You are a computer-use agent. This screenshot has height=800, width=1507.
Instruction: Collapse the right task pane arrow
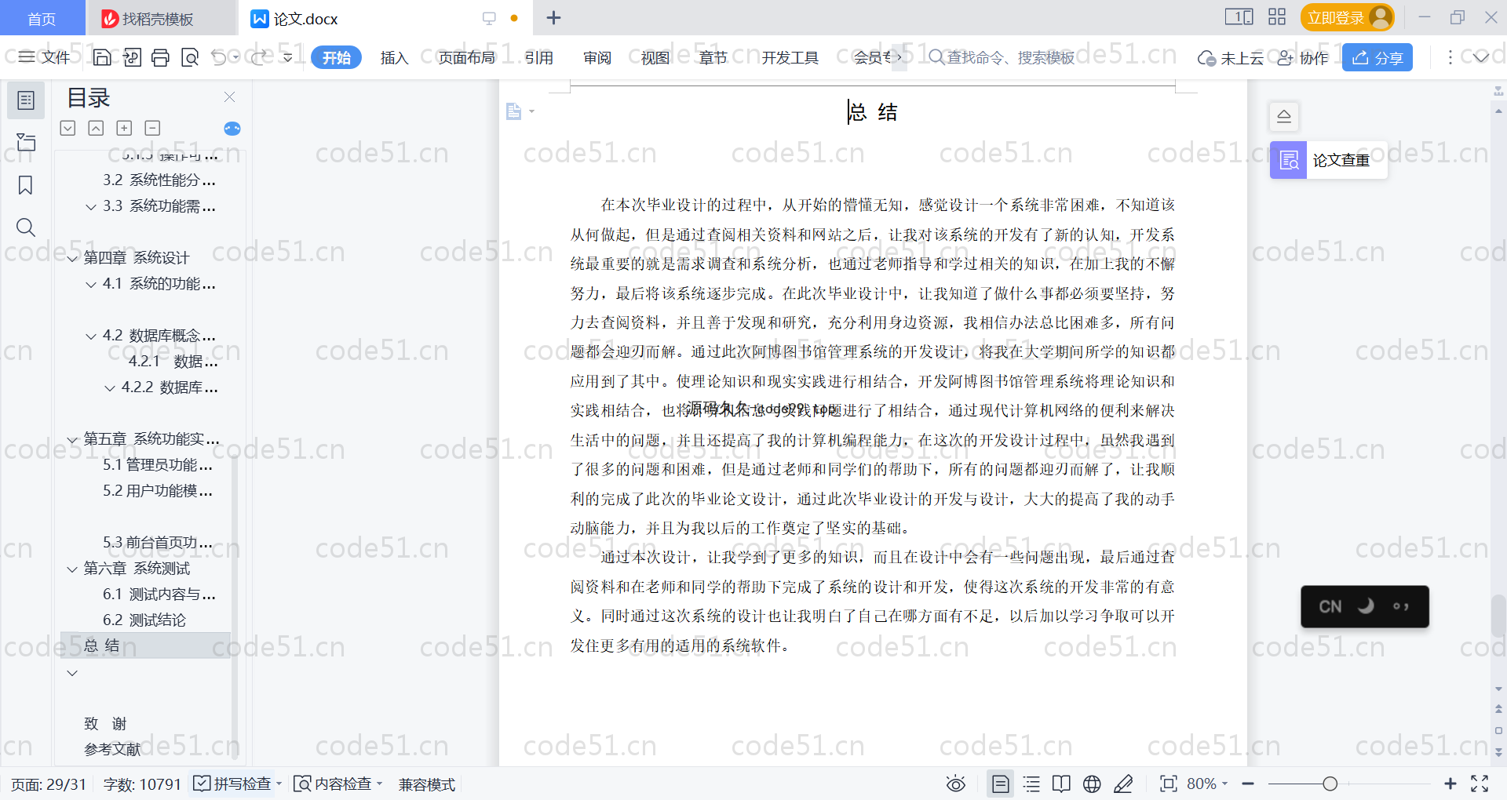pyautogui.click(x=1284, y=116)
